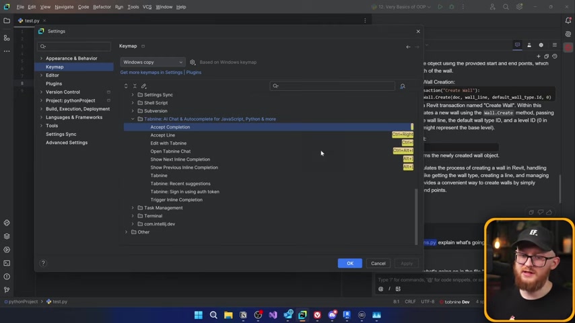Image resolution: width=575 pixels, height=323 pixels.
Task: Open the Tabnine user profile icon
Action: [x=529, y=44]
